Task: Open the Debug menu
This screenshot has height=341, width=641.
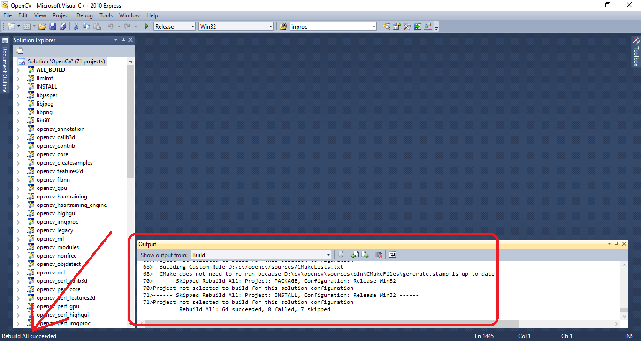Action: click(84, 15)
